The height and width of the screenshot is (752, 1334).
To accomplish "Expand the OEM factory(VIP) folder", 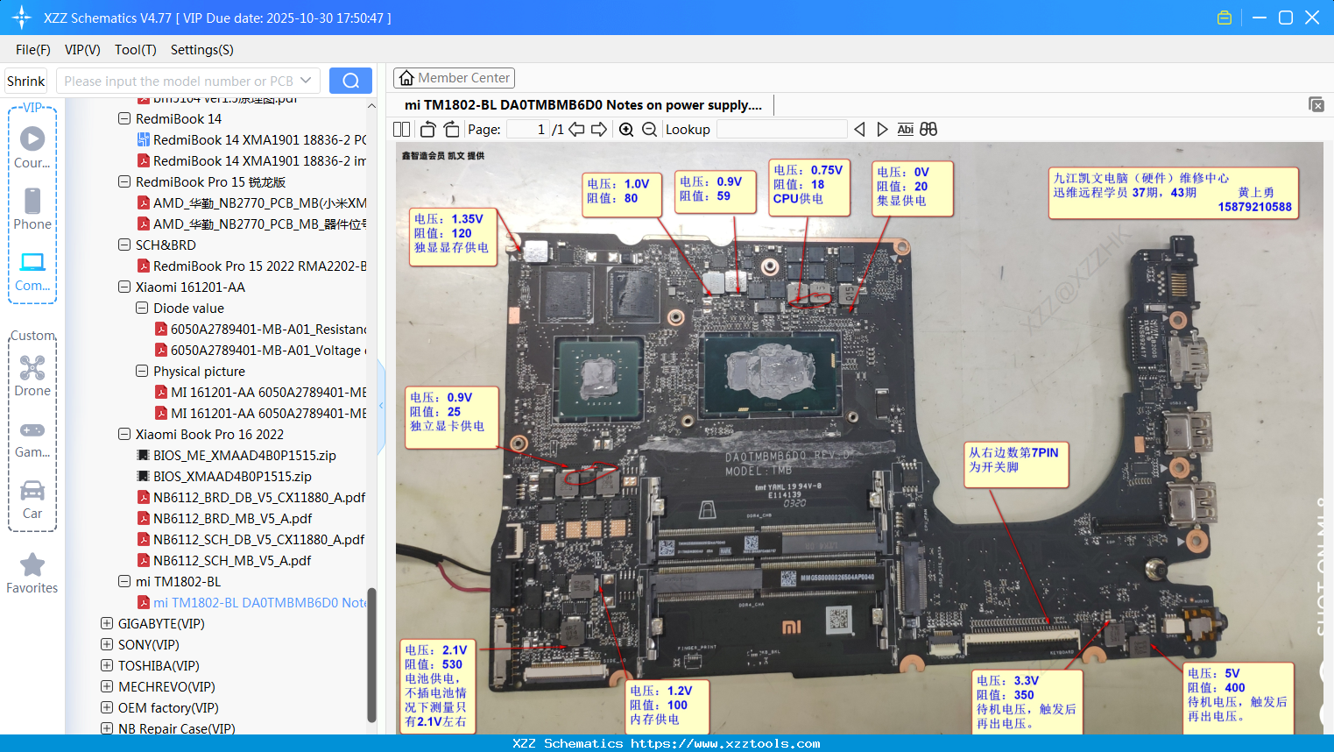I will click(x=107, y=707).
